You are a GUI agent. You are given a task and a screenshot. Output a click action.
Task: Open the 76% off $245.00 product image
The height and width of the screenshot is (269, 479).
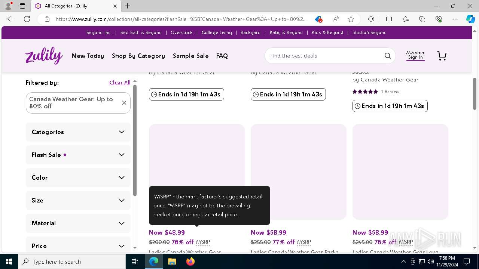tap(400, 172)
